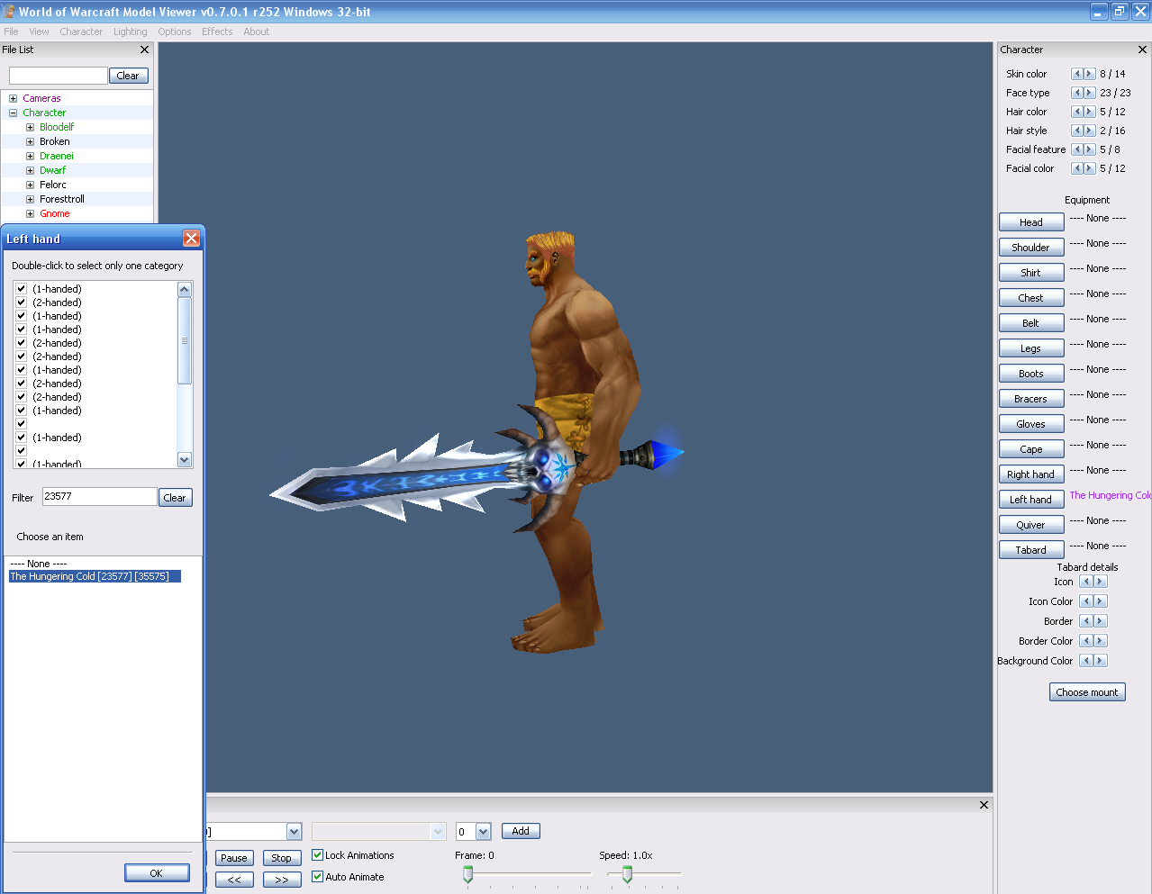The width and height of the screenshot is (1152, 894).
Task: Click the Filter input containing 23577
Action: (x=100, y=496)
